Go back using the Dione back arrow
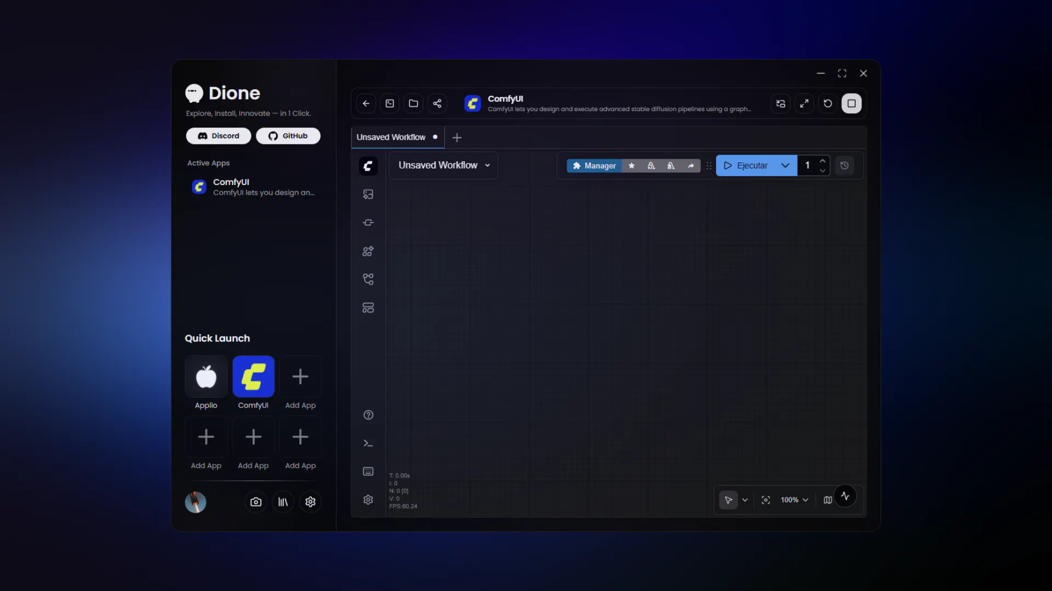Viewport: 1052px width, 591px height. [x=366, y=103]
